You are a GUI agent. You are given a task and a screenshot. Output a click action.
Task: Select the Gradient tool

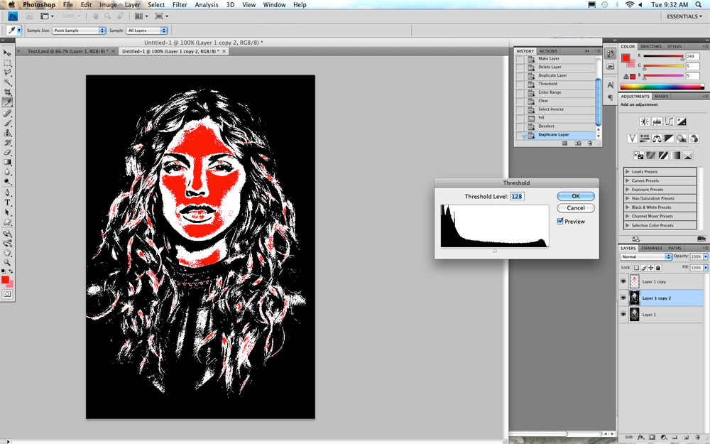pos(7,162)
